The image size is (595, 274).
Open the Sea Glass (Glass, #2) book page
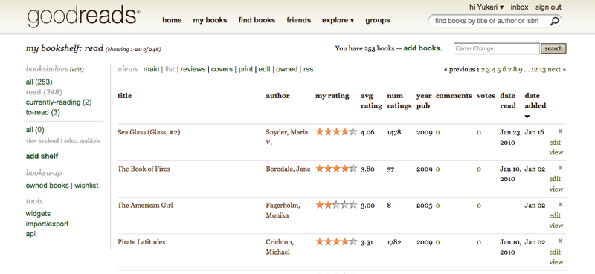[x=149, y=132]
